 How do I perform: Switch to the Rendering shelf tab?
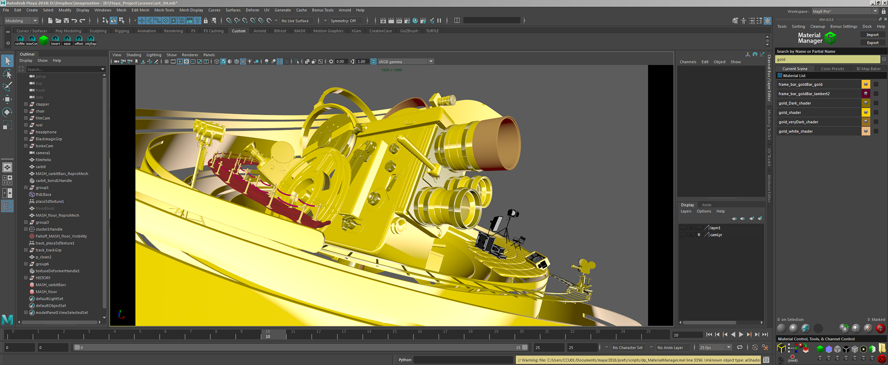point(173,31)
